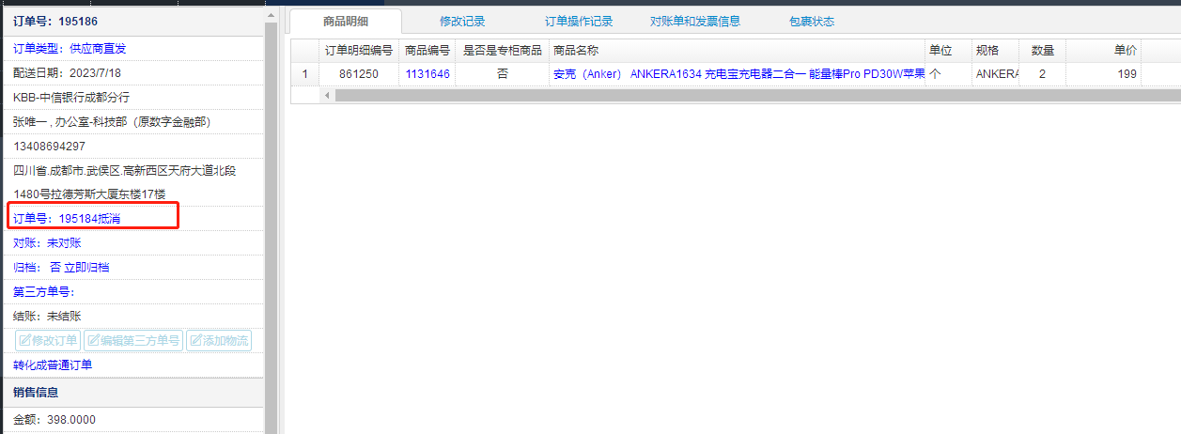The height and width of the screenshot is (434, 1181).
Task: Click the 张唯一, 办公室-科技部 recipient text
Action: tap(113, 120)
